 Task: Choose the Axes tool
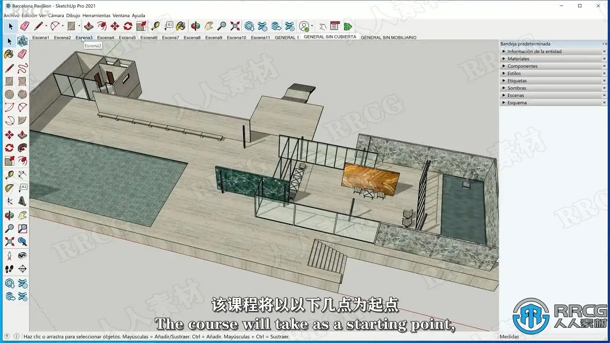point(9,202)
